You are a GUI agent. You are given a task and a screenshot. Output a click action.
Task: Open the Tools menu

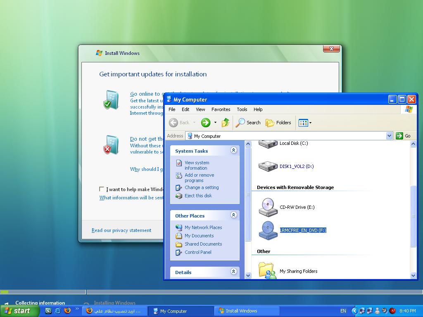tap(242, 109)
